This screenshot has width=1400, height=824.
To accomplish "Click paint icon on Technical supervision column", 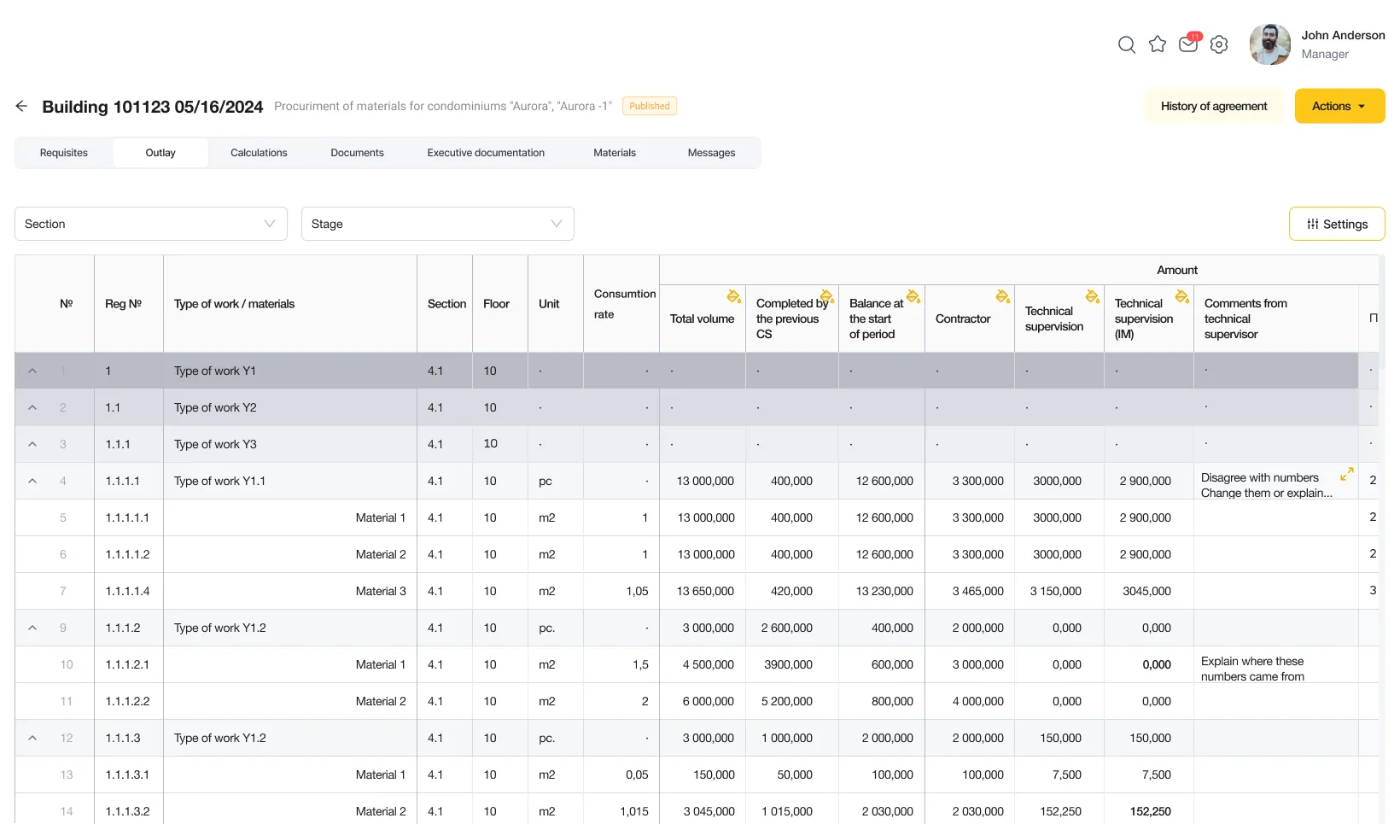I will tap(1092, 296).
